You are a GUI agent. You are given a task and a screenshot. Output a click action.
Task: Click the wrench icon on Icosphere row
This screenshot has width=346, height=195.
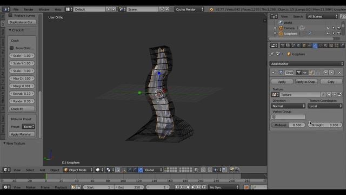pos(310,34)
